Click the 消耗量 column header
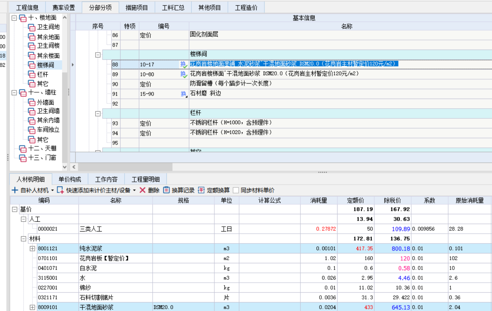This screenshot has height=311, width=492. click(319, 200)
